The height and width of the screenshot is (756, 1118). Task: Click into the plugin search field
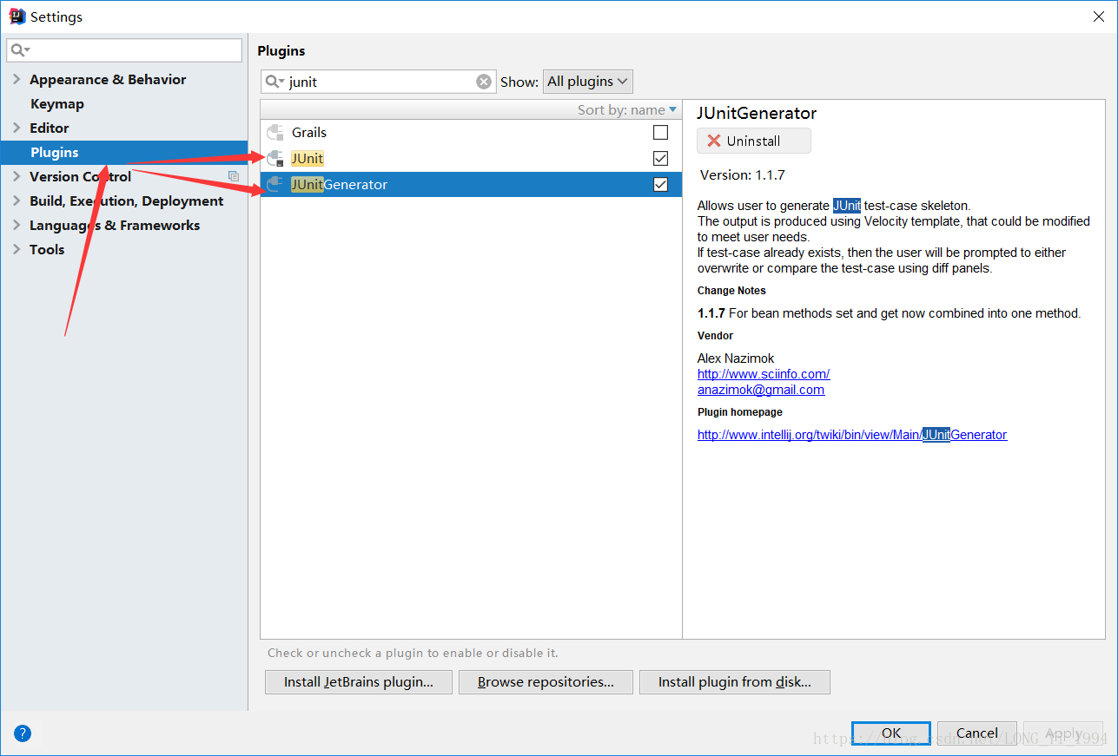tap(380, 82)
